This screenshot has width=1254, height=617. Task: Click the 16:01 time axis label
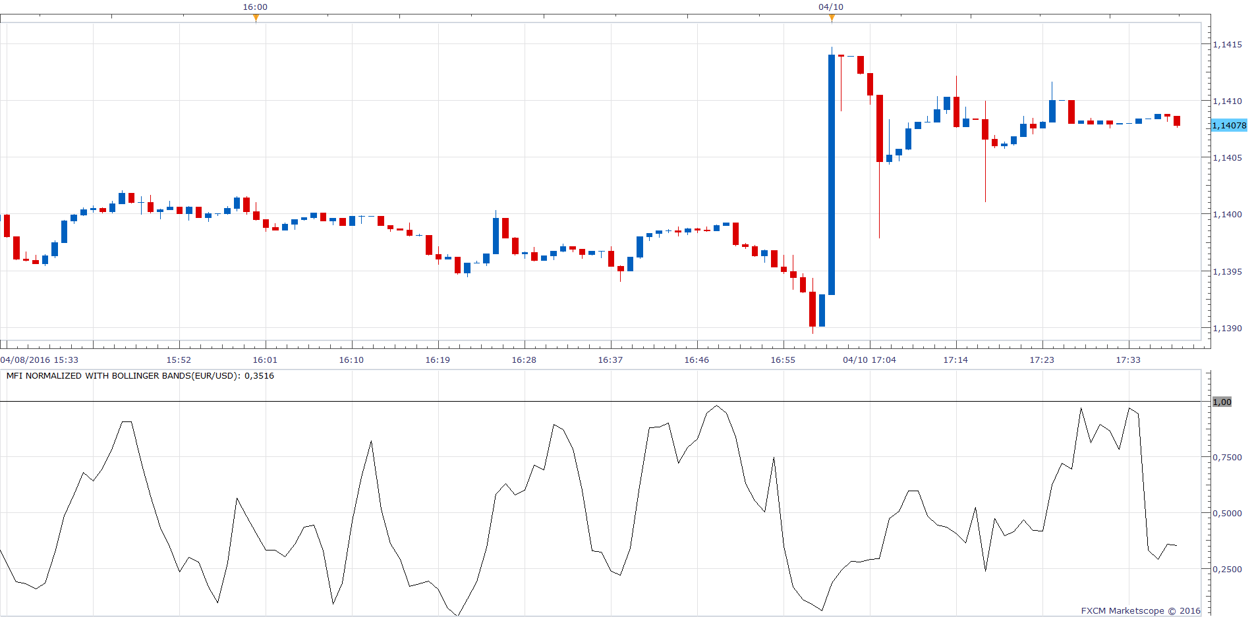click(x=265, y=360)
